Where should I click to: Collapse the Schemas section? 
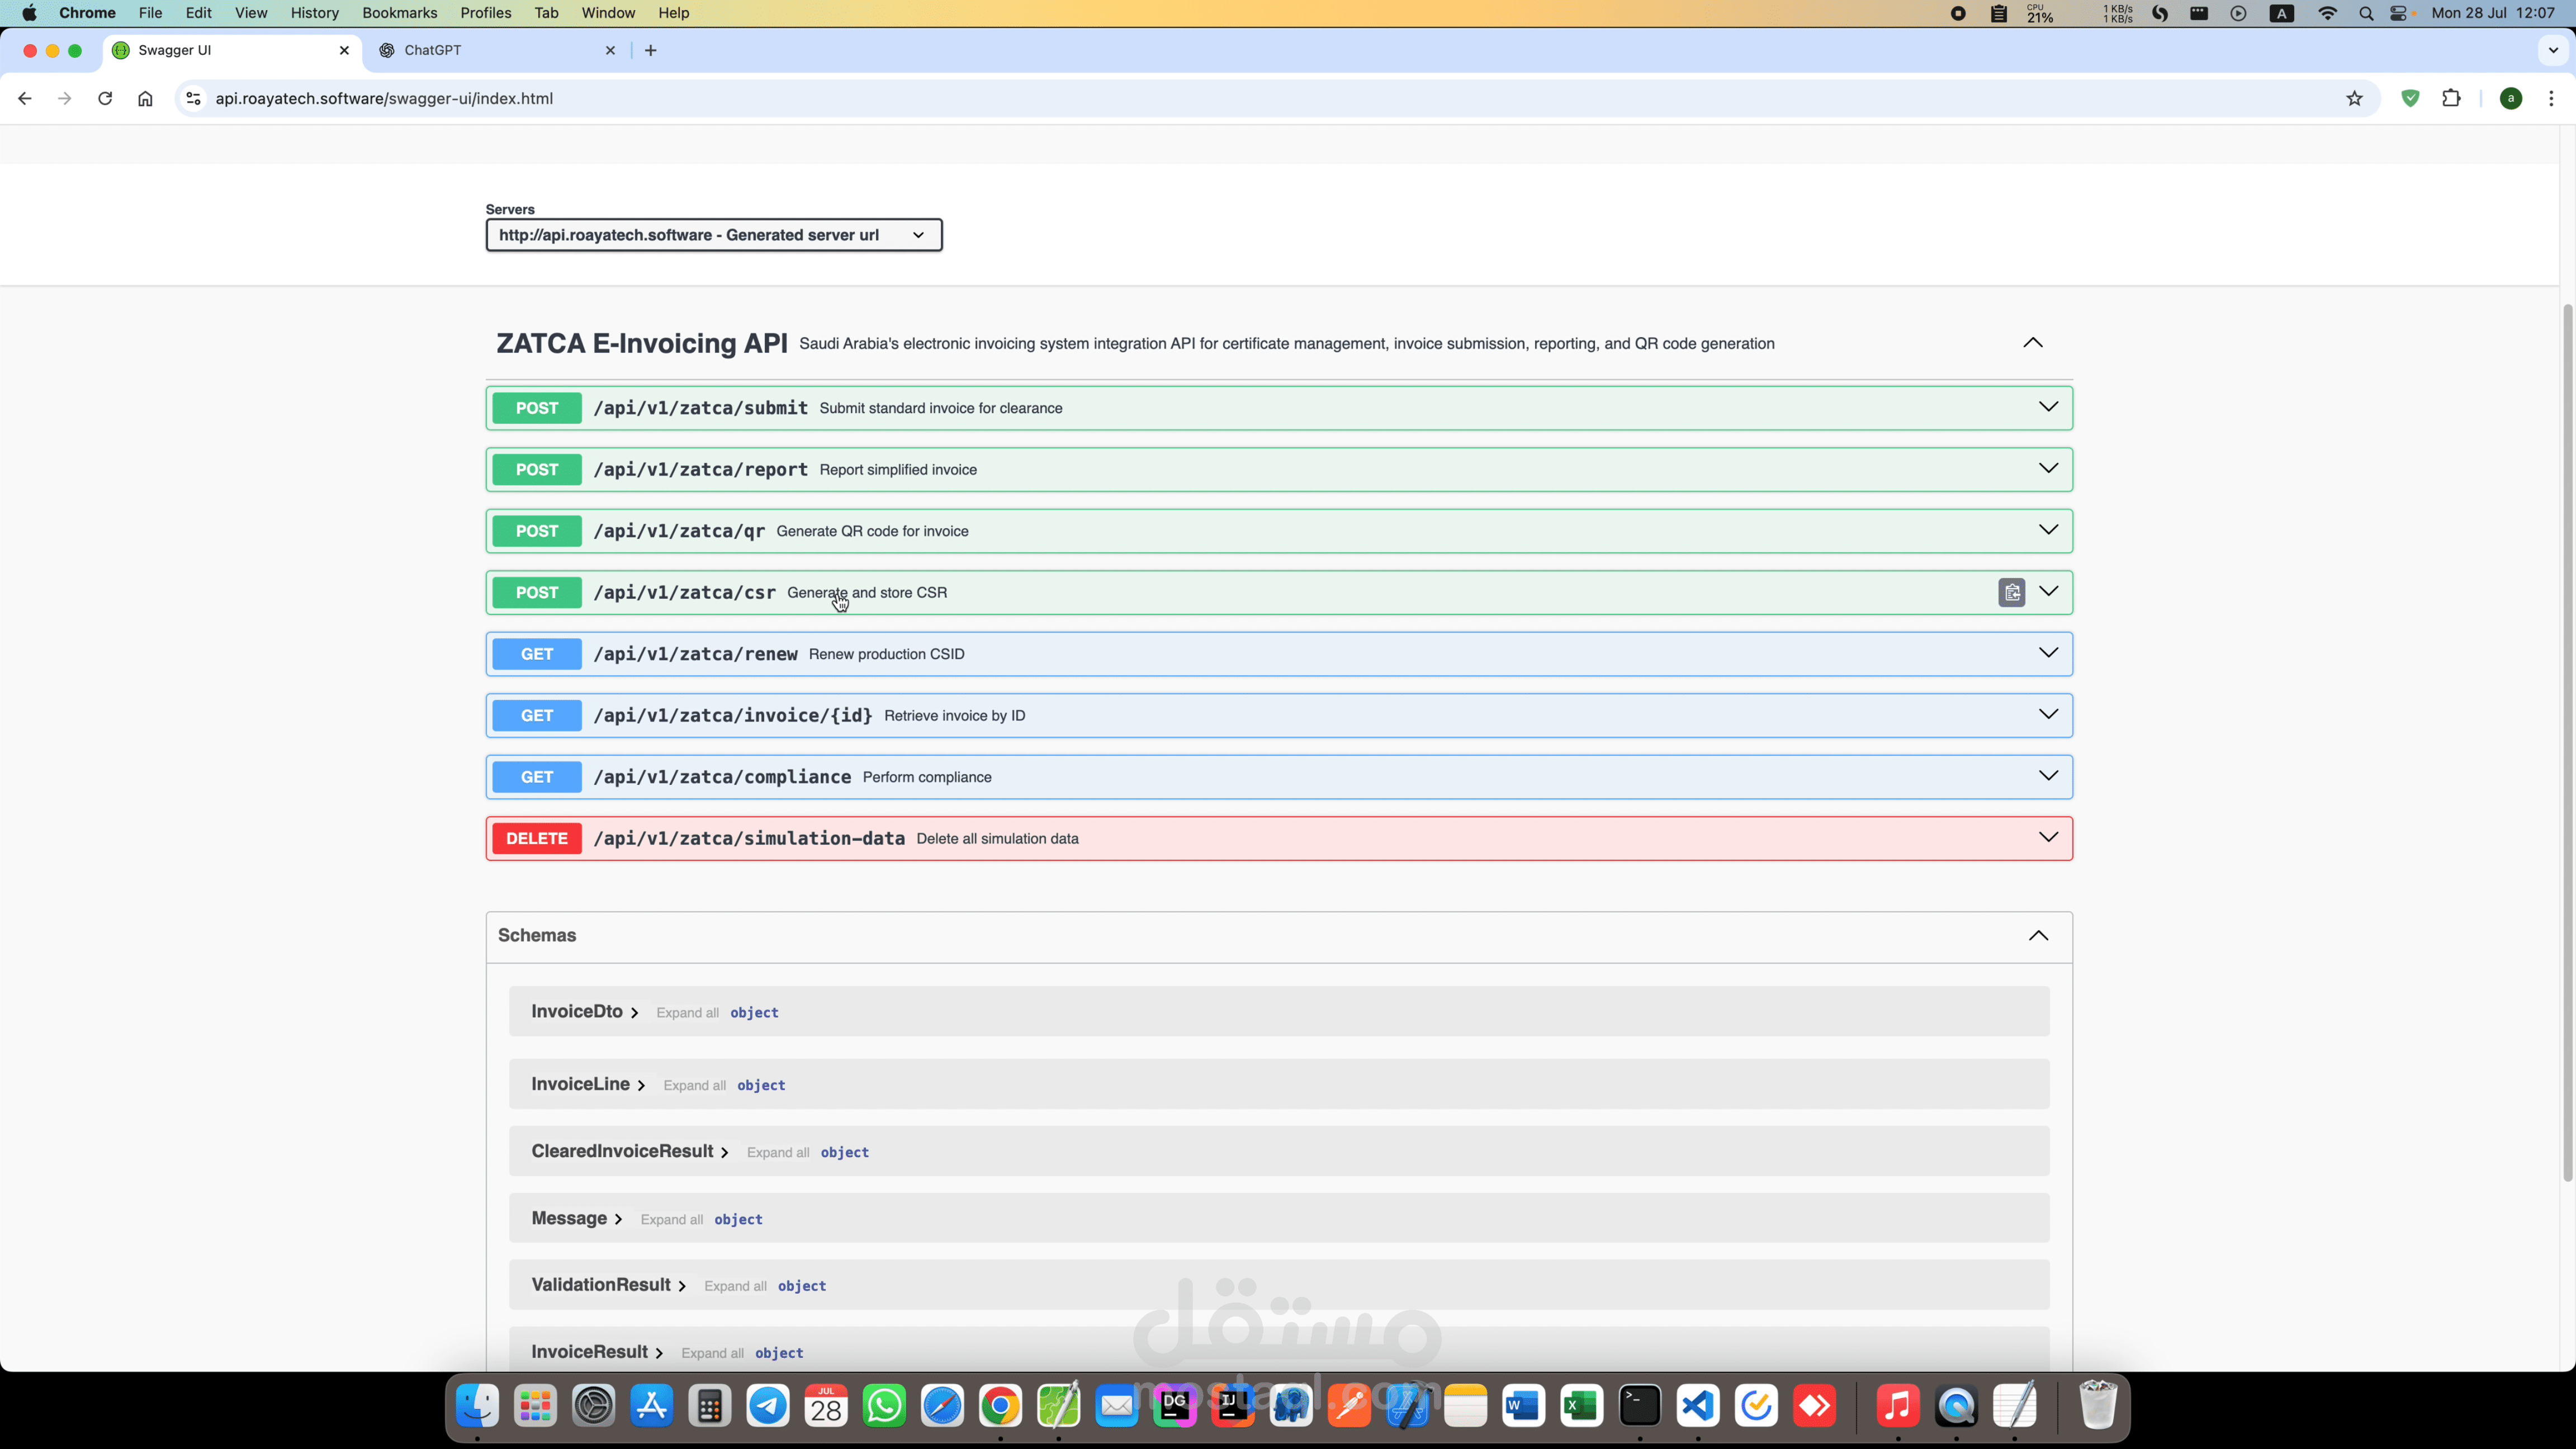point(2038,935)
